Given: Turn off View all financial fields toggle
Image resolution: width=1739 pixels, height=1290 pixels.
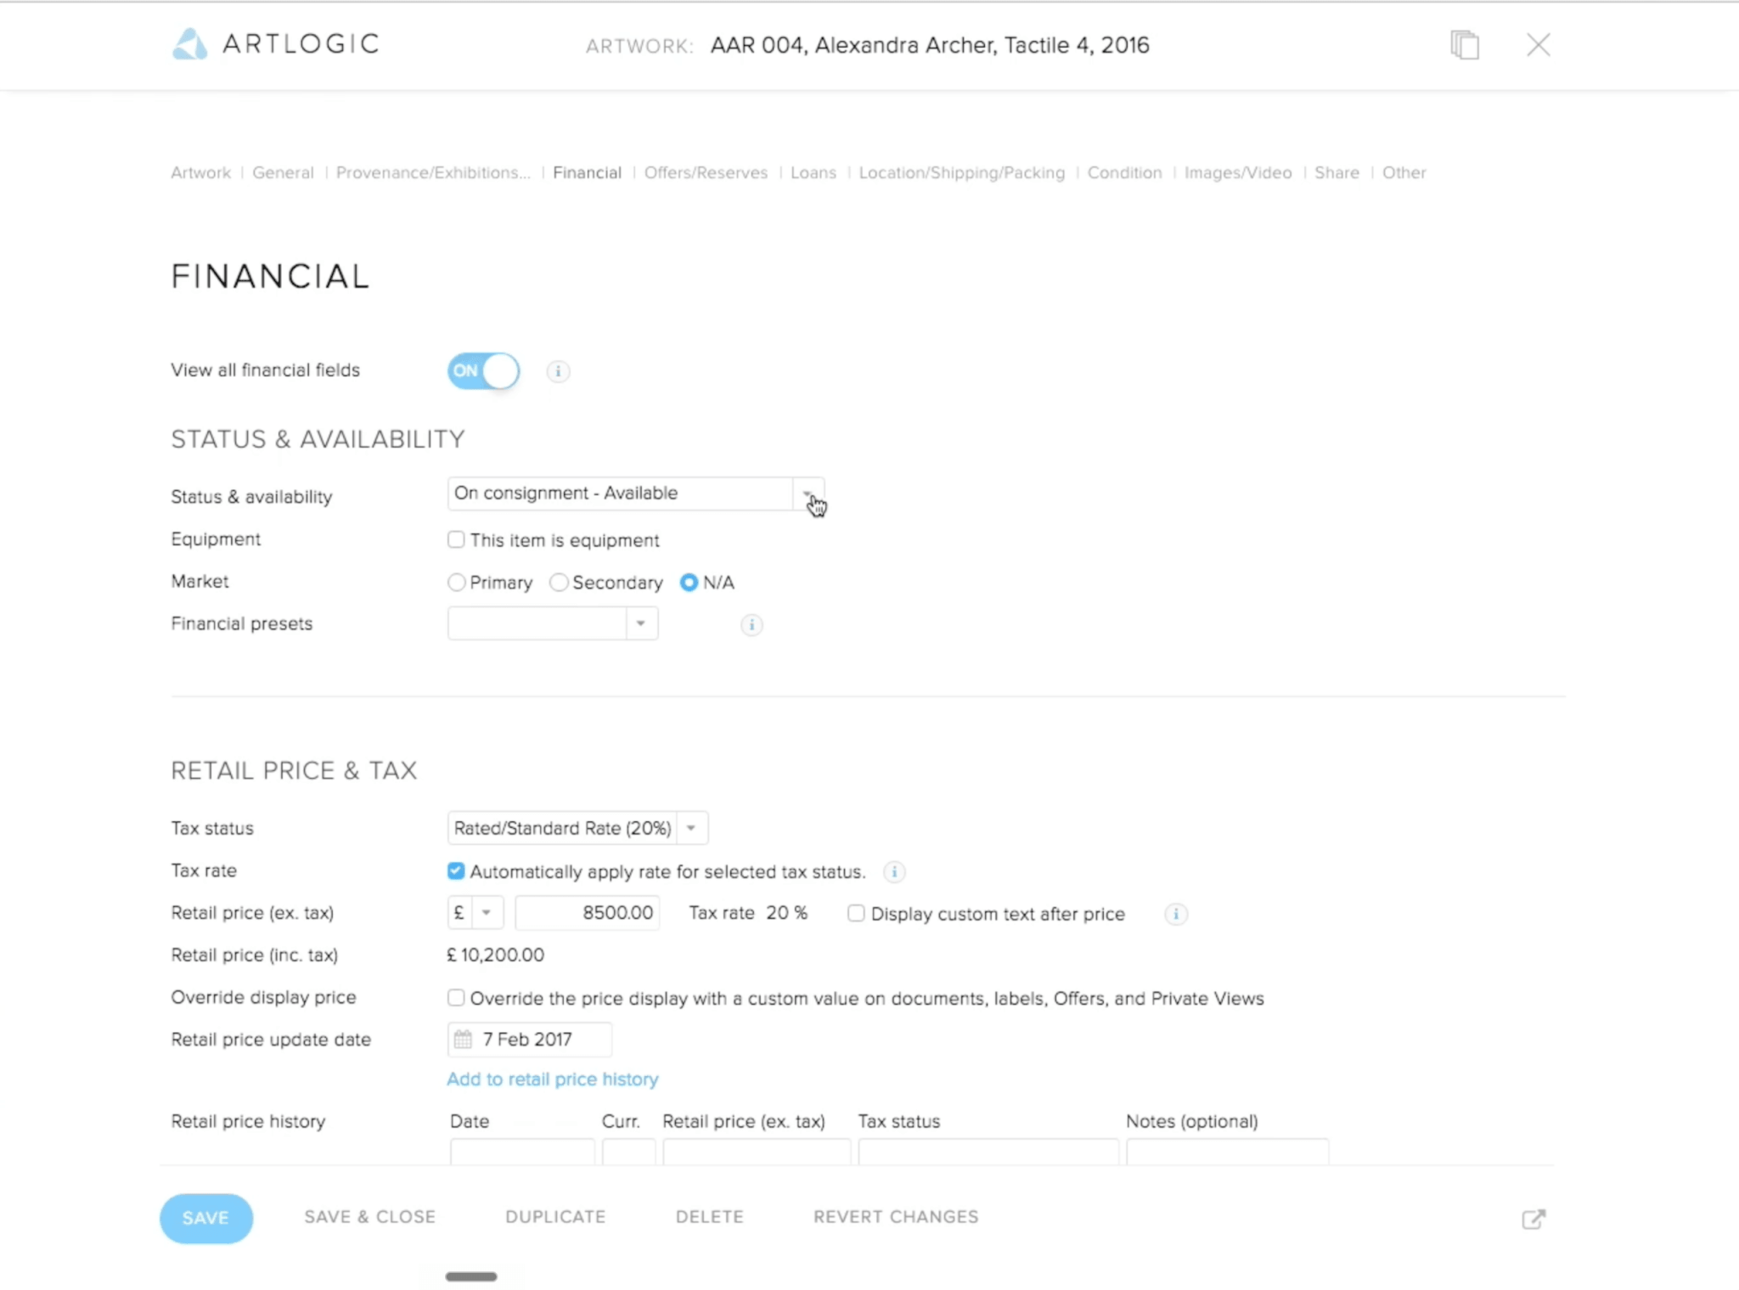Looking at the screenshot, I should 483,371.
